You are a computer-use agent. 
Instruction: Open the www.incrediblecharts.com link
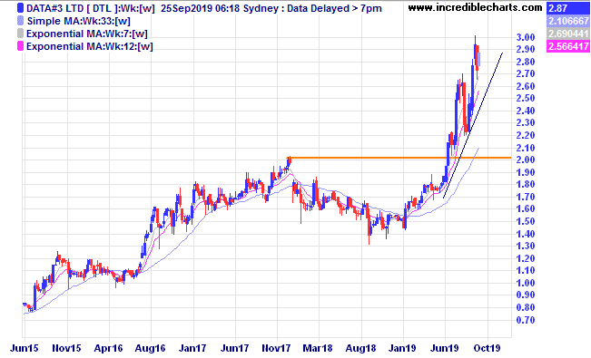click(475, 7)
